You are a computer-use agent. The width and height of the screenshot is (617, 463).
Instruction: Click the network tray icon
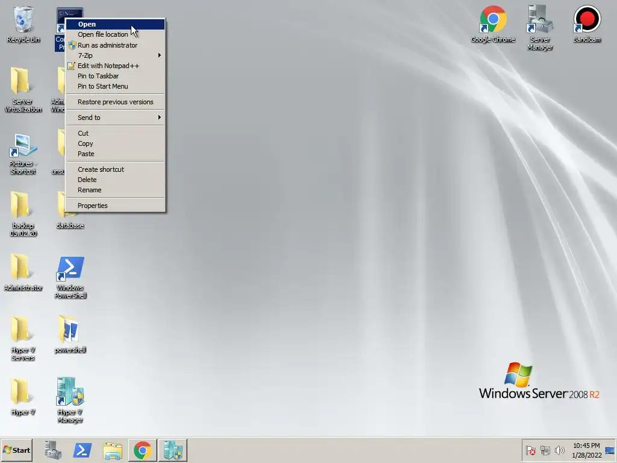(x=545, y=450)
